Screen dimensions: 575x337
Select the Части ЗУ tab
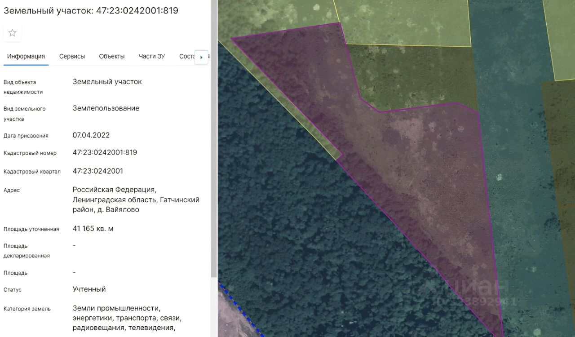tap(152, 56)
